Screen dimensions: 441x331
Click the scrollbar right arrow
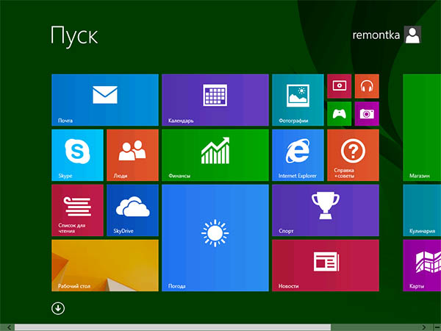[x=424, y=327]
